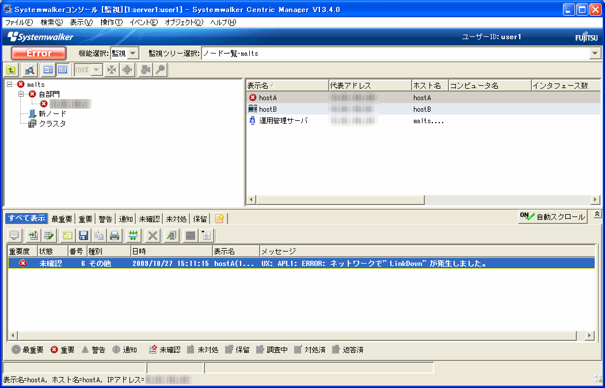Open the 表示(V) menu
The image size is (605, 388).
coord(81,22)
